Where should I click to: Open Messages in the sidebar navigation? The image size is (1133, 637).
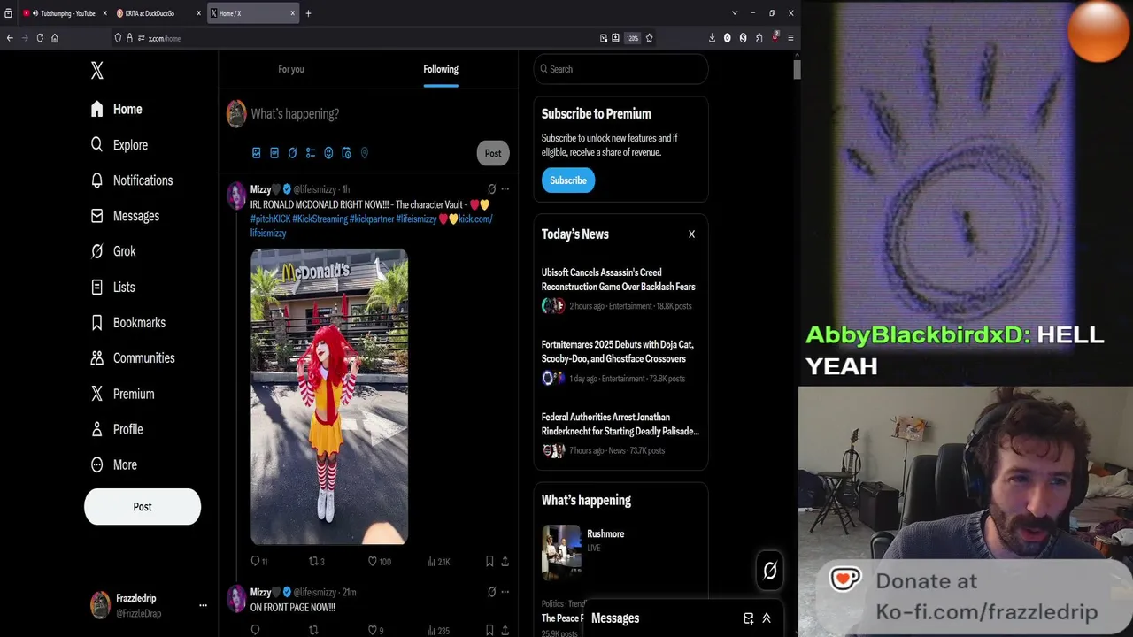(125, 216)
